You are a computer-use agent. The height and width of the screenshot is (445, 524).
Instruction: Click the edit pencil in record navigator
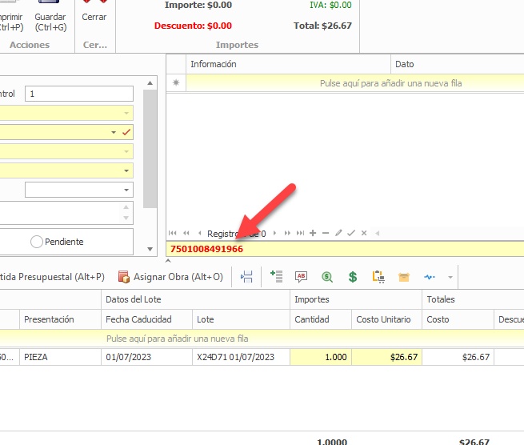click(x=338, y=233)
